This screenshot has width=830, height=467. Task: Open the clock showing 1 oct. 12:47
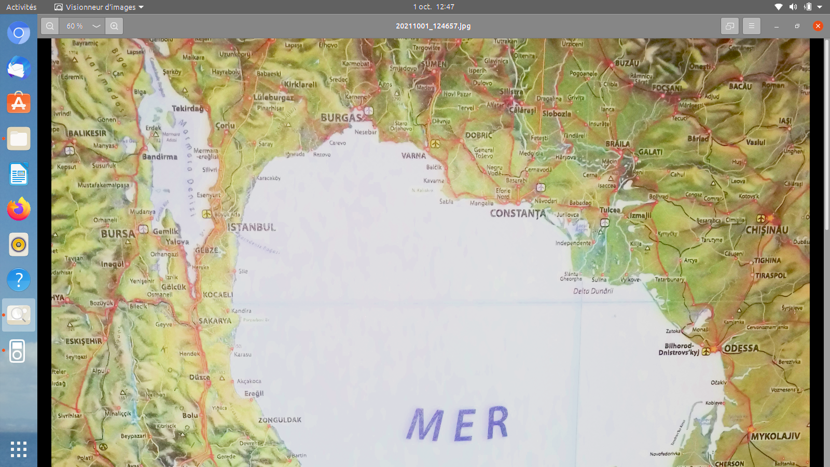click(433, 7)
